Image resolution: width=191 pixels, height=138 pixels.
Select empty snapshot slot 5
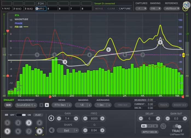click(x=52, y=9)
